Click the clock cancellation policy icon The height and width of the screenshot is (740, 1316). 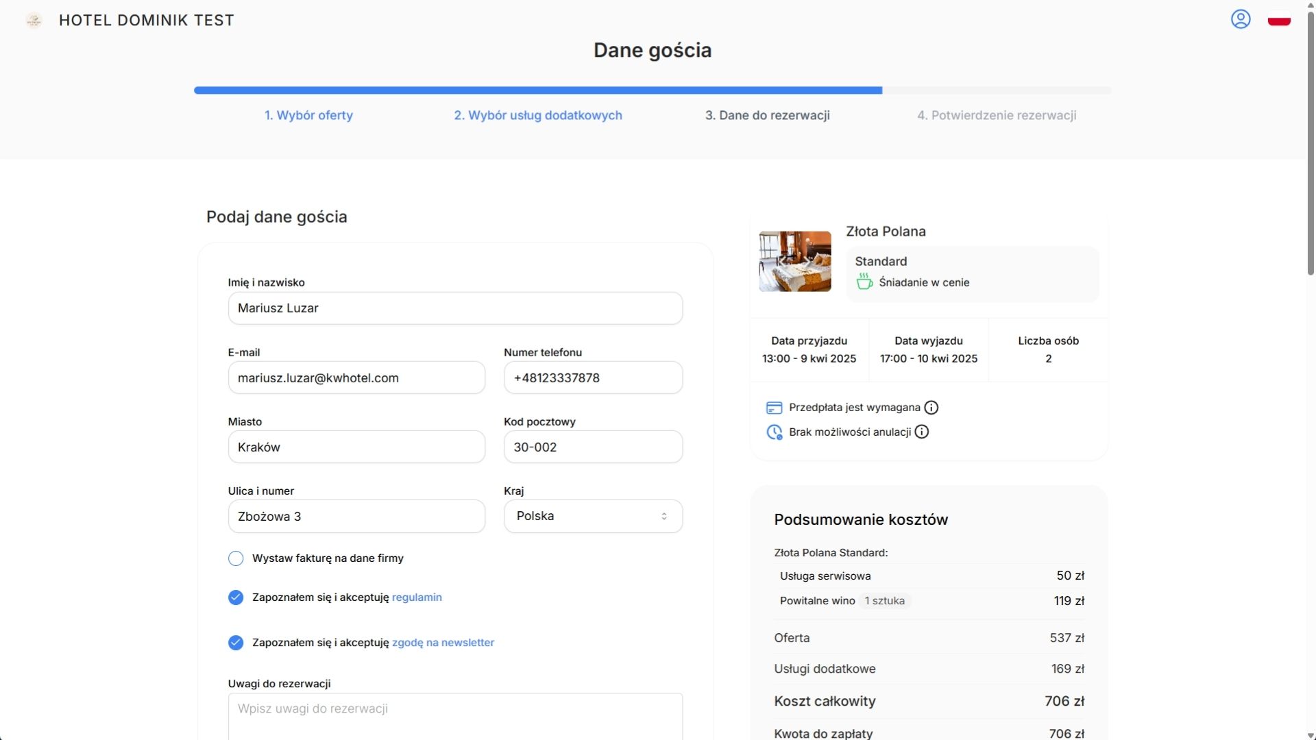(774, 432)
